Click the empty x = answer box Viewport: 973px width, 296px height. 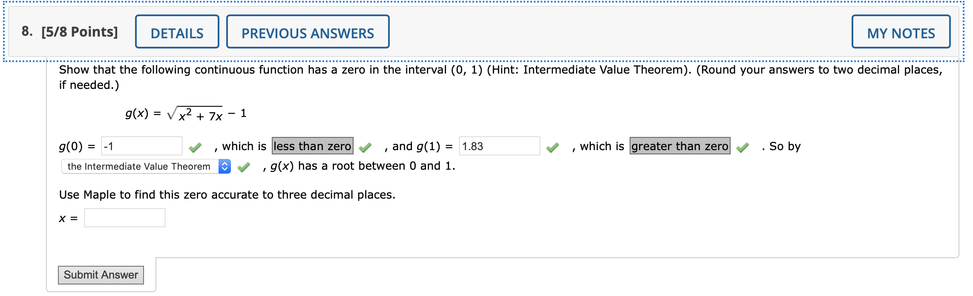pyautogui.click(x=124, y=218)
